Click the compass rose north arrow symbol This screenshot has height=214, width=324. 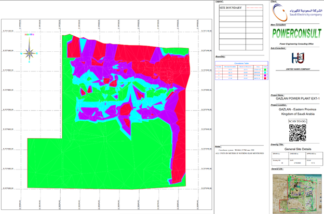[30, 50]
